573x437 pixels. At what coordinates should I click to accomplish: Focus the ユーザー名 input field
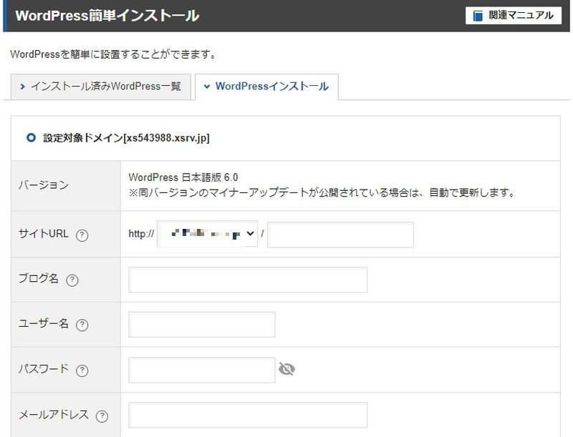pyautogui.click(x=202, y=325)
